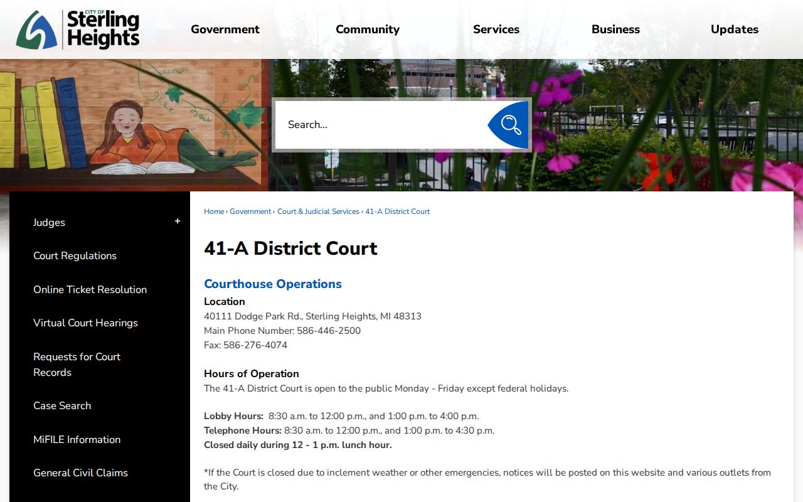Open Requests for Court Records
Screen dimensions: 803x502
click(x=77, y=365)
